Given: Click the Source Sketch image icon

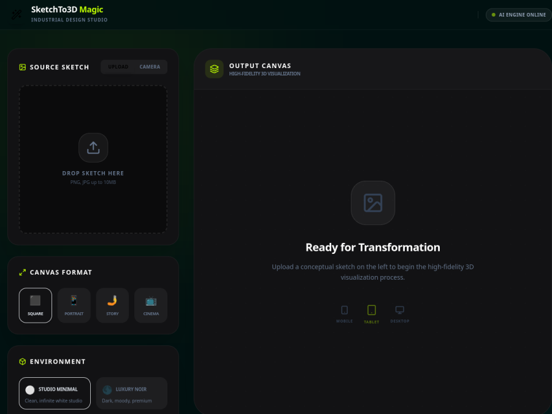Looking at the screenshot, I should pos(23,67).
